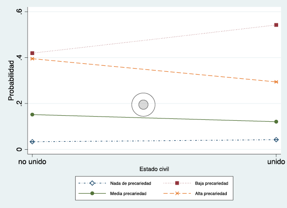This screenshot has width=287, height=208.
Task: Click the red square marker at unido
Action: 276,25
